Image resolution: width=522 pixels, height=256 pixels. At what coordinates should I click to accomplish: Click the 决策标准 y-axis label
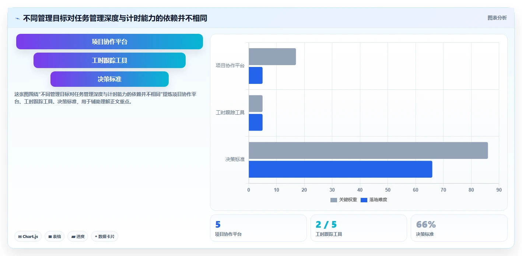click(x=235, y=159)
